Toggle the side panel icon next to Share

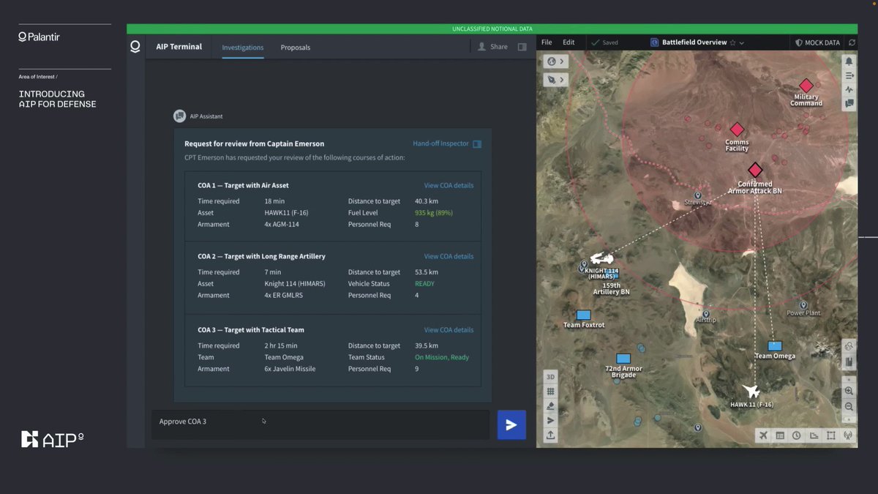pyautogui.click(x=522, y=47)
